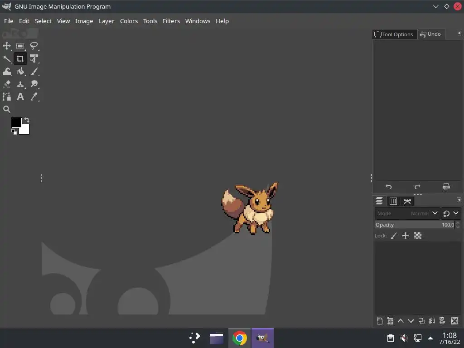Toggle lock pixels brush icon
Image resolution: width=464 pixels, height=348 pixels.
tap(394, 236)
